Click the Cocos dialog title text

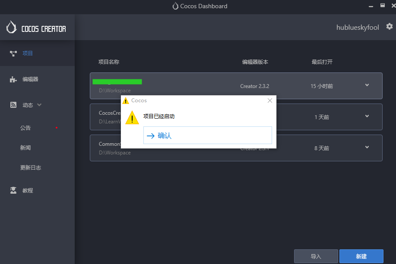tap(139, 101)
